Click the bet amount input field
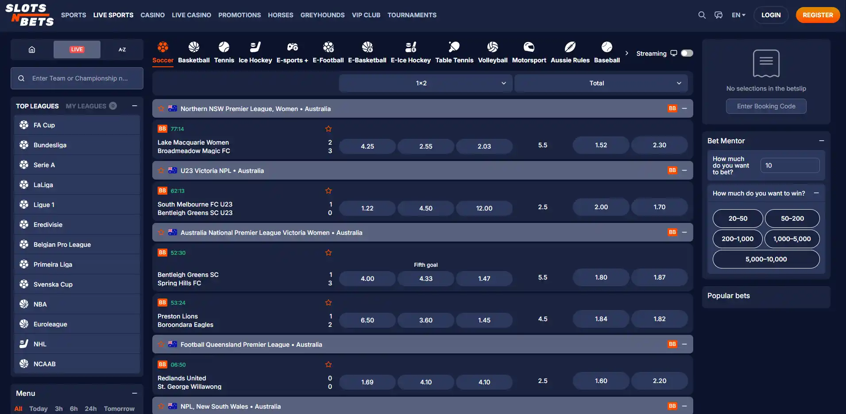Screen dimensions: 846x414 (790, 165)
